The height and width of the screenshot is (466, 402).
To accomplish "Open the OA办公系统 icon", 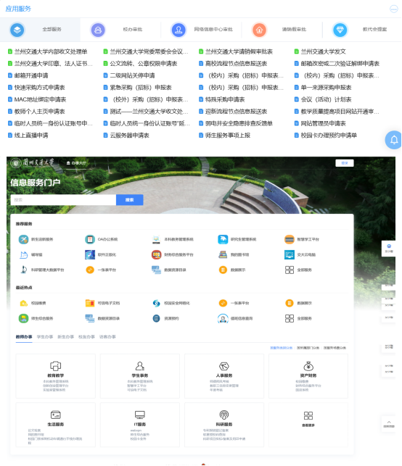I will click(90, 239).
